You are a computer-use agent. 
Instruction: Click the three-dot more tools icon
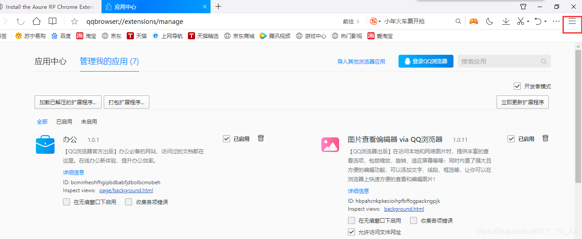click(556, 21)
